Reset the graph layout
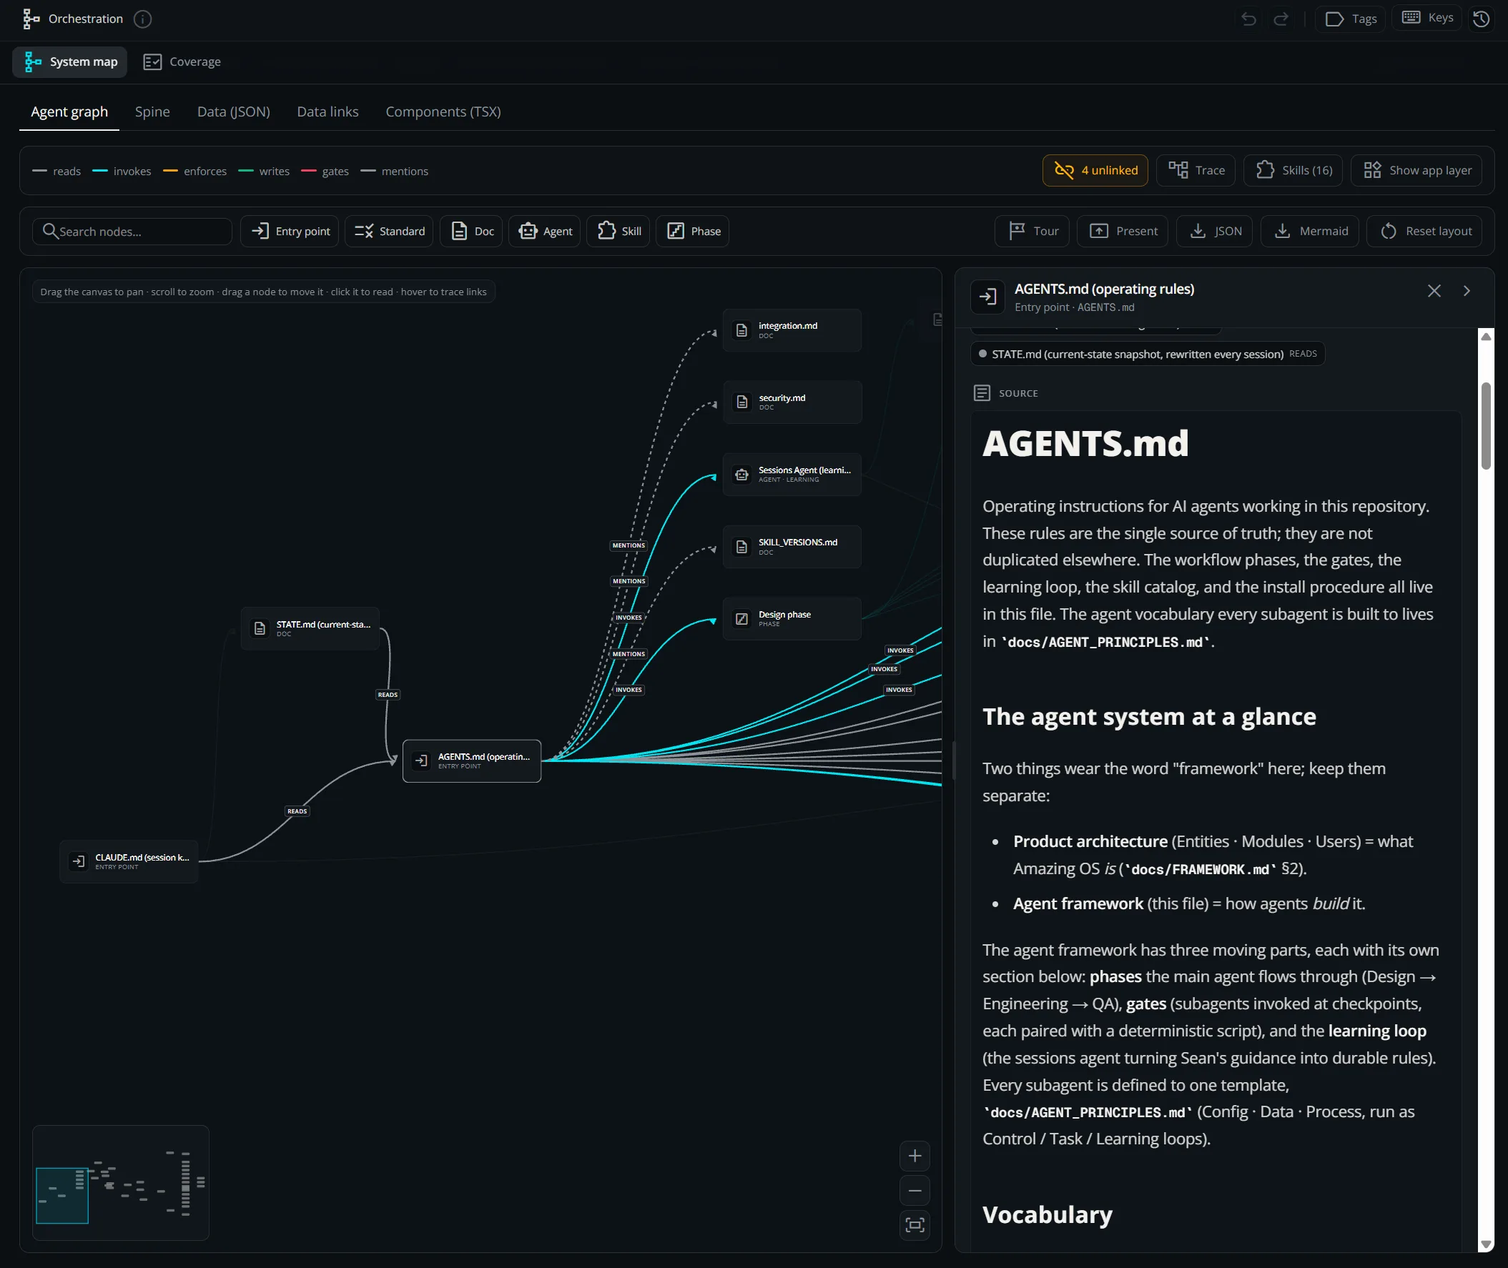This screenshot has height=1268, width=1508. pos(1425,232)
